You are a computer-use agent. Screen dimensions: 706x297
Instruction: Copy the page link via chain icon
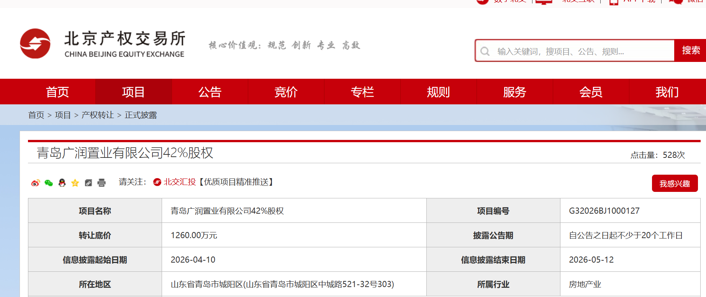88,183
